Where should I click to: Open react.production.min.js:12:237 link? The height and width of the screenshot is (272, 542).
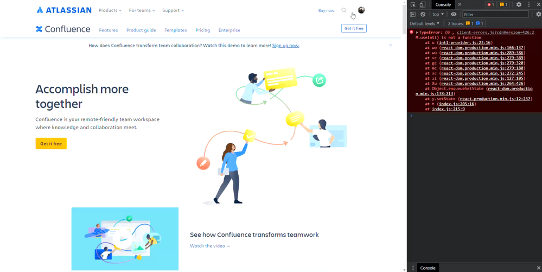pyautogui.click(x=495, y=99)
